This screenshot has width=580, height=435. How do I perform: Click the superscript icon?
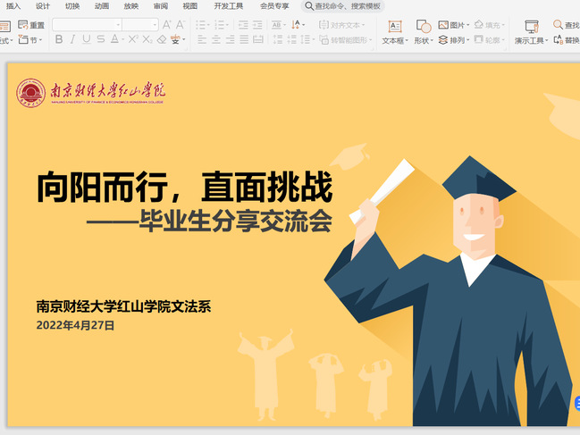tap(132, 40)
